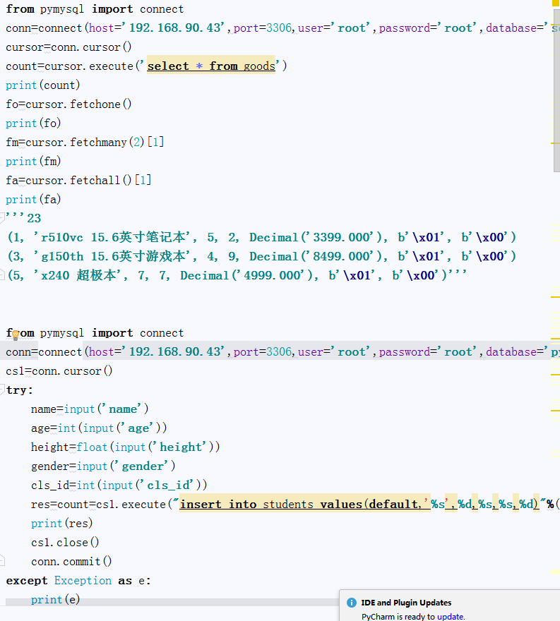Click the except Exception as e: line
Image resolution: width=560 pixels, height=621 pixels.
(78, 580)
